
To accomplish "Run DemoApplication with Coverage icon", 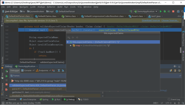I will (x=169, y=11).
